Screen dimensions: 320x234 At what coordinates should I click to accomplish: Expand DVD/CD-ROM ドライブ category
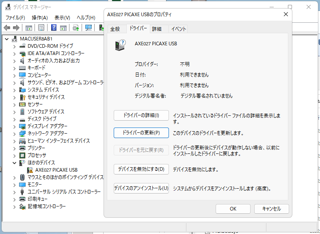14,47
